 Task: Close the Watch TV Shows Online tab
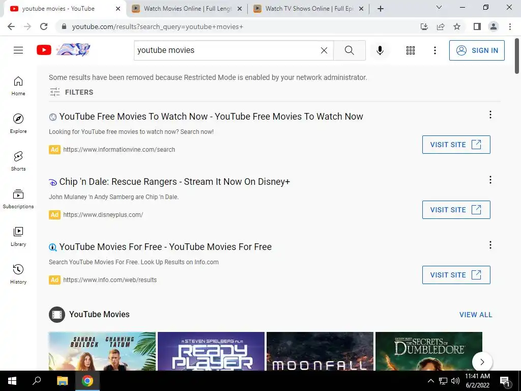(361, 9)
